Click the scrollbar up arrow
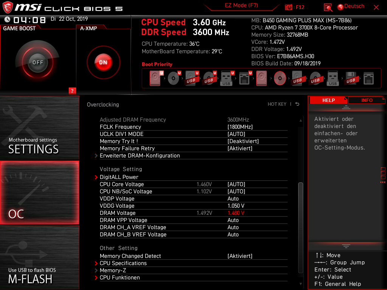Image resolution: width=387 pixels, height=290 pixels. (x=300, y=120)
